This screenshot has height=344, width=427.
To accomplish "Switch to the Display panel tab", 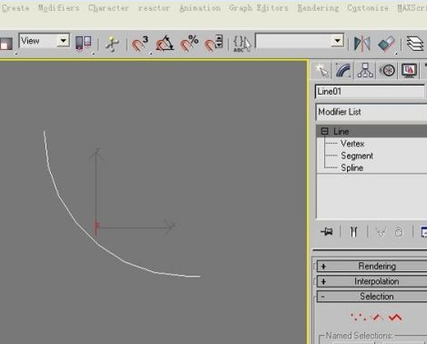I will coord(409,71).
